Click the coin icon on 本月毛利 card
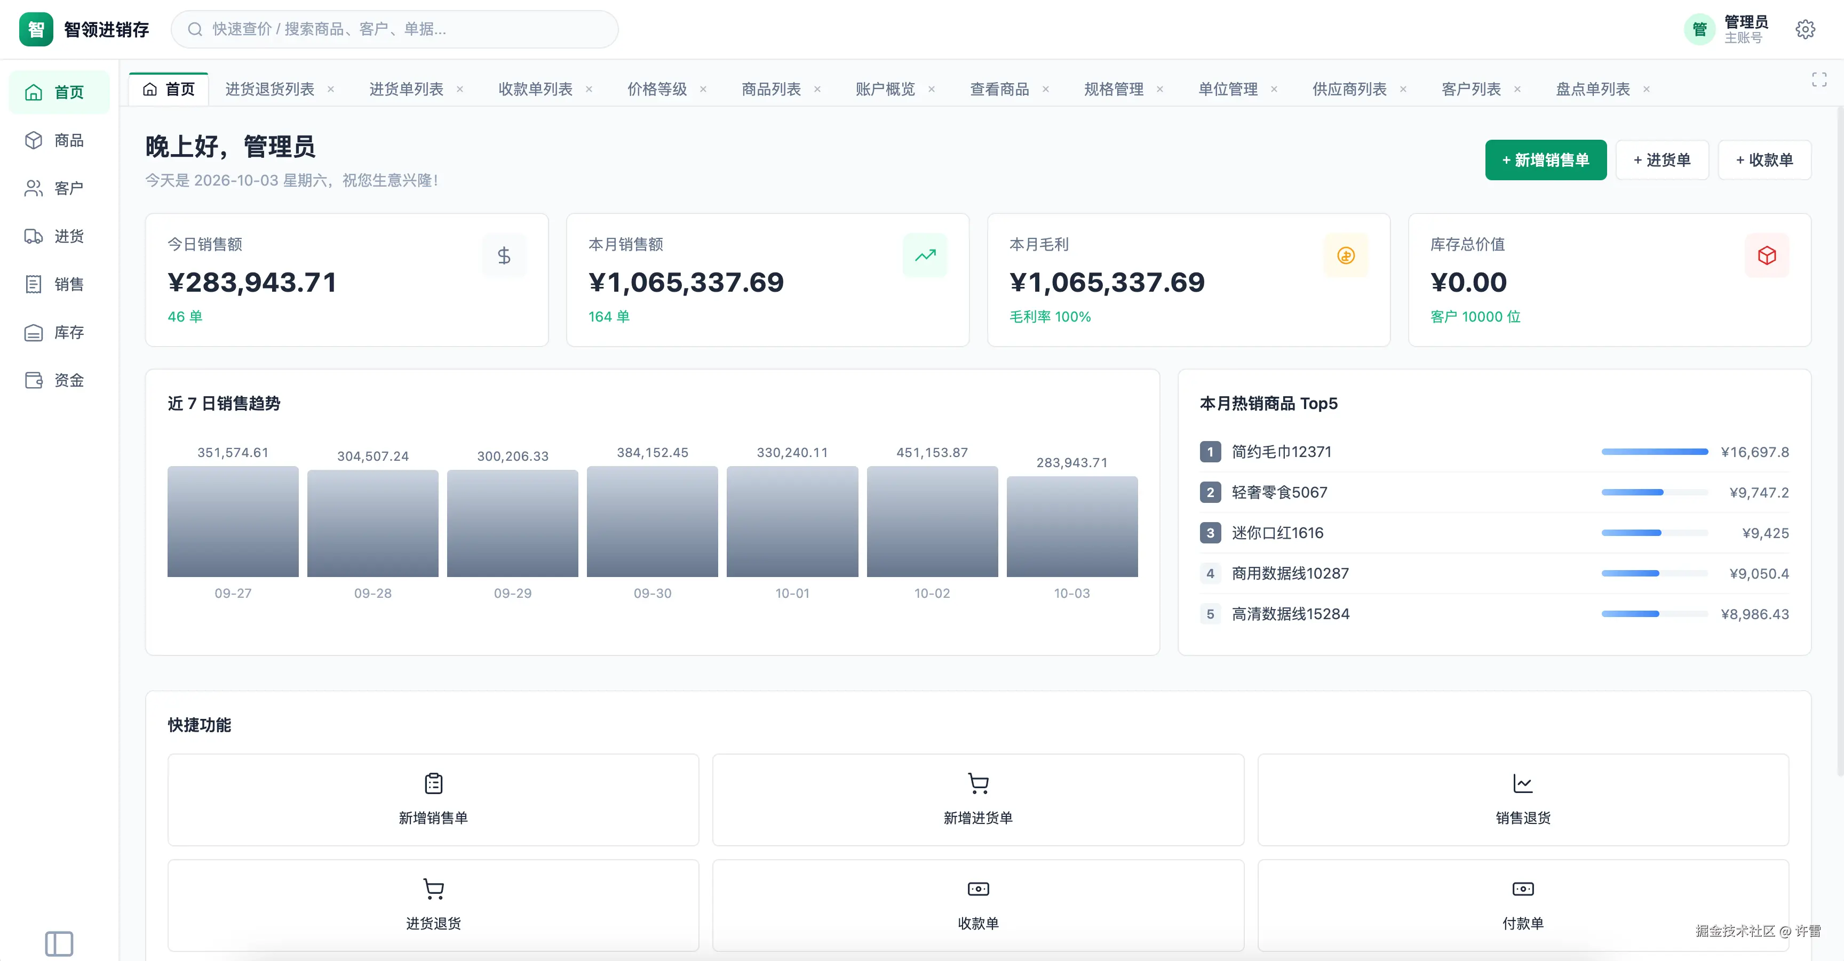The image size is (1844, 961). (x=1346, y=255)
